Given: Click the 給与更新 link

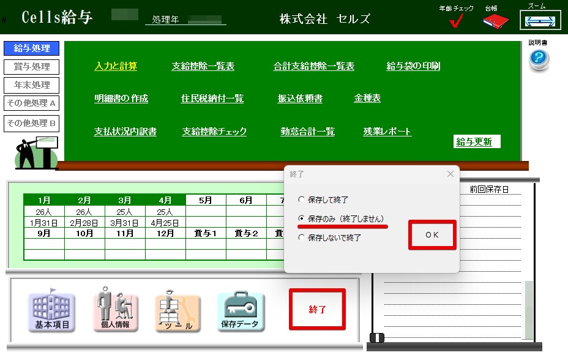Looking at the screenshot, I should click(474, 142).
